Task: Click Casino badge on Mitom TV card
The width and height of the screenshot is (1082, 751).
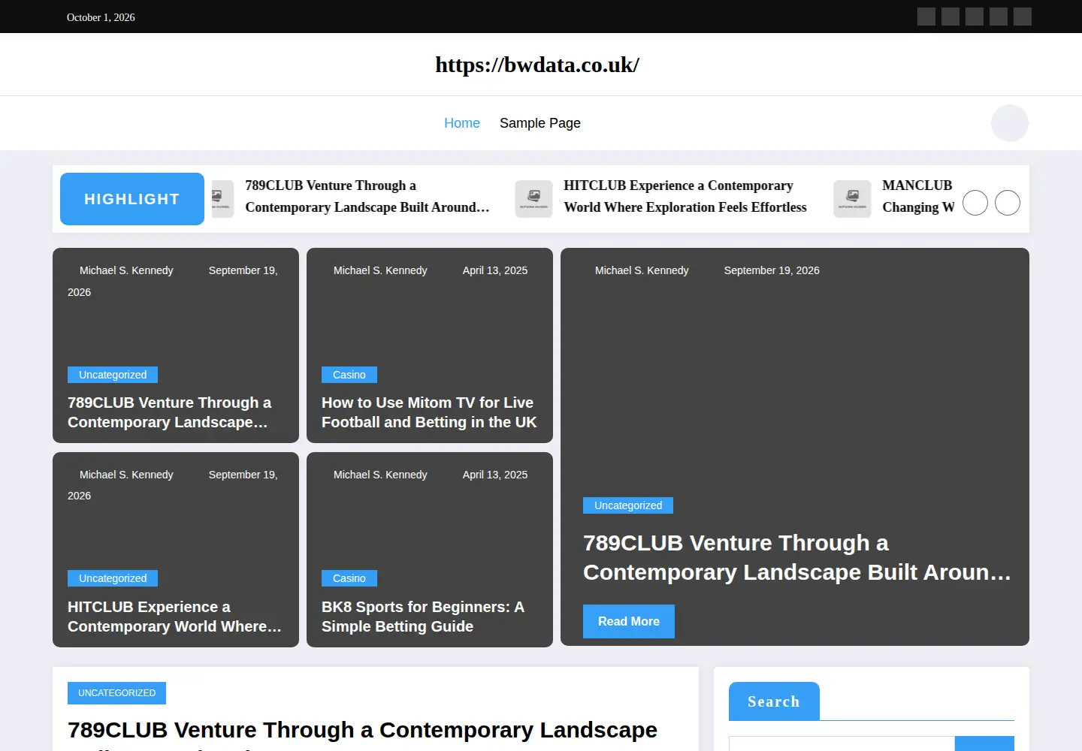Action: [349, 375]
